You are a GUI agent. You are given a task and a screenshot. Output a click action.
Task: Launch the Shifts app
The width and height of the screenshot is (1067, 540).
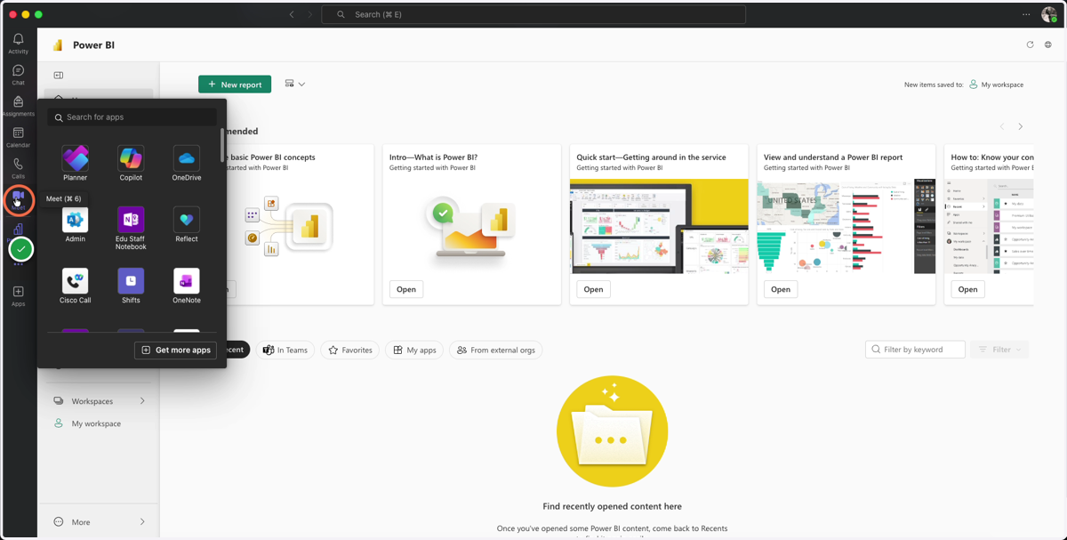(131, 286)
